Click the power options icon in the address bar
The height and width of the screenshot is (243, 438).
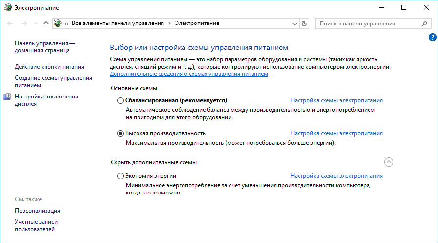coord(58,24)
